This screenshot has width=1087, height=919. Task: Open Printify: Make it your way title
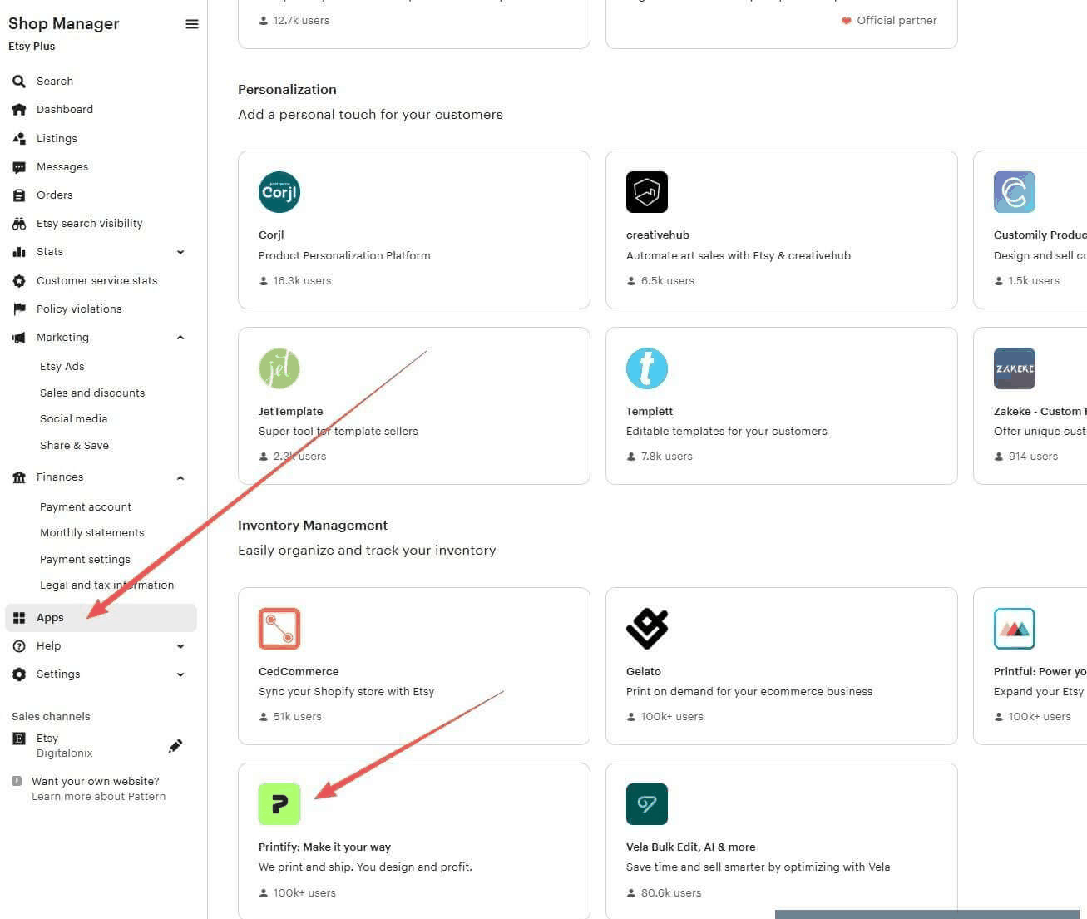pos(325,847)
